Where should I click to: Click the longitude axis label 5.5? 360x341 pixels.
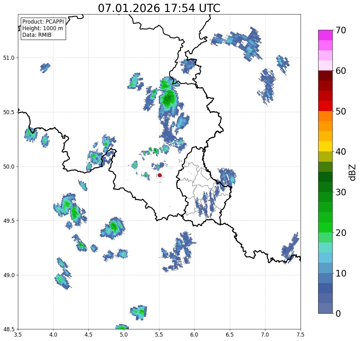pyautogui.click(x=159, y=335)
